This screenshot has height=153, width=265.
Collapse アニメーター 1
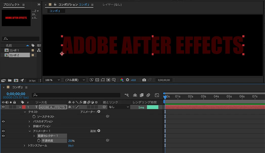point(30,131)
